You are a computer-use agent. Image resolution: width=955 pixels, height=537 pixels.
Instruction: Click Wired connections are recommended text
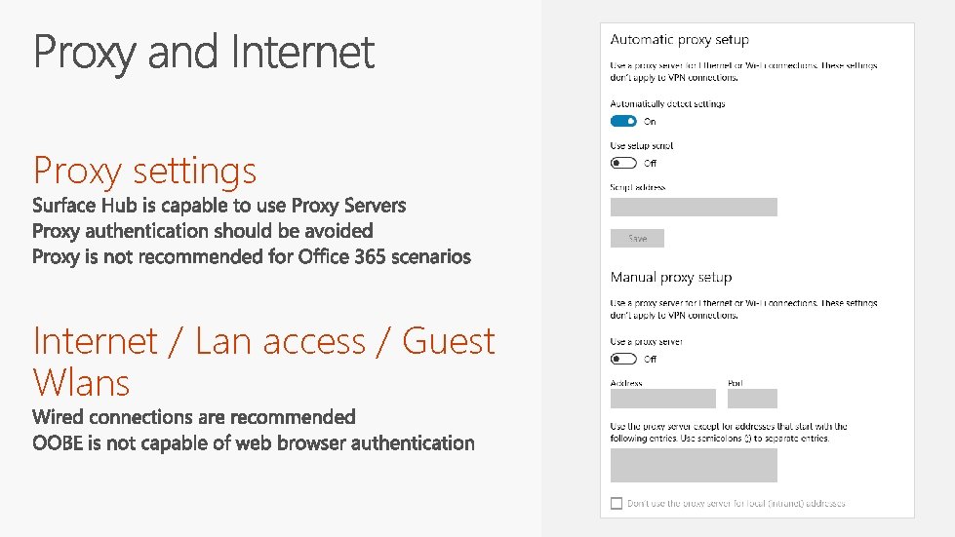193,417
